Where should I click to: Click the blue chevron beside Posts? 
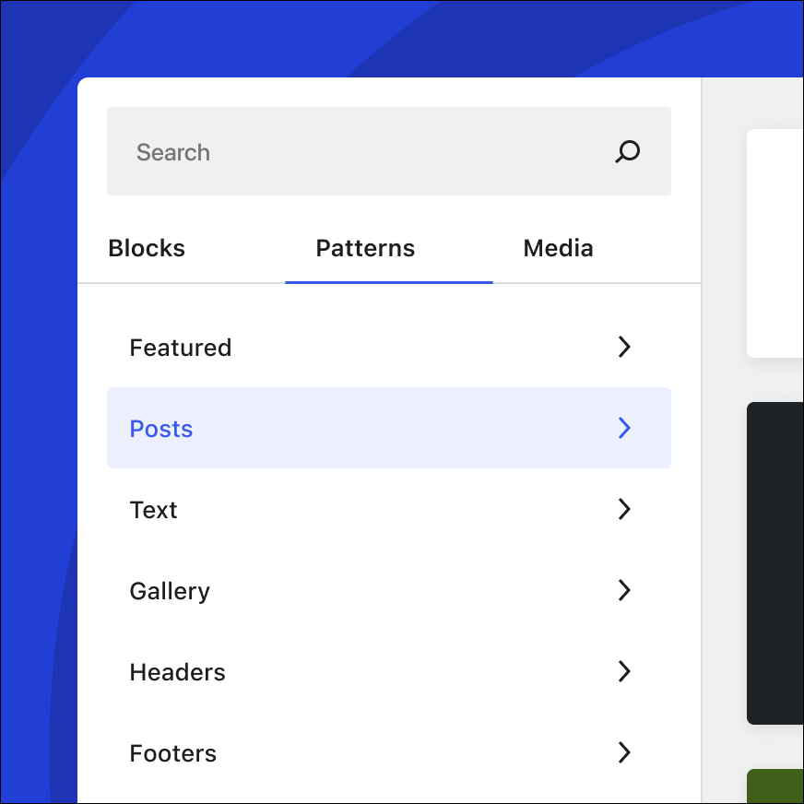tap(624, 428)
